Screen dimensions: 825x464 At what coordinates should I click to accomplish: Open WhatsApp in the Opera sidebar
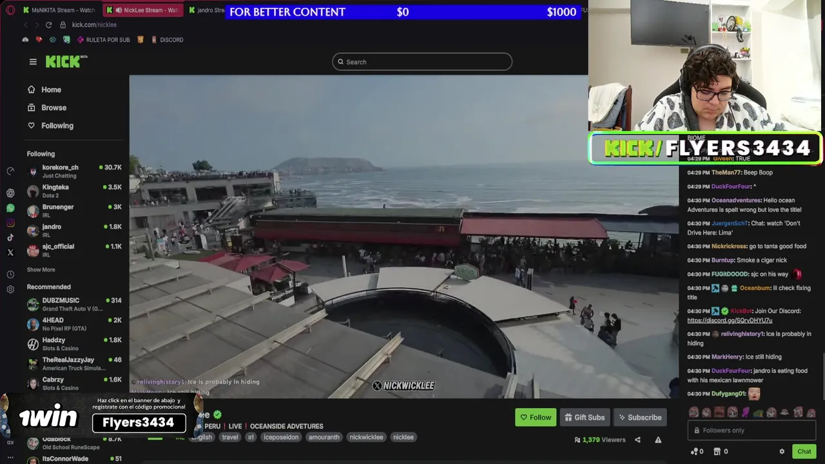point(10,208)
